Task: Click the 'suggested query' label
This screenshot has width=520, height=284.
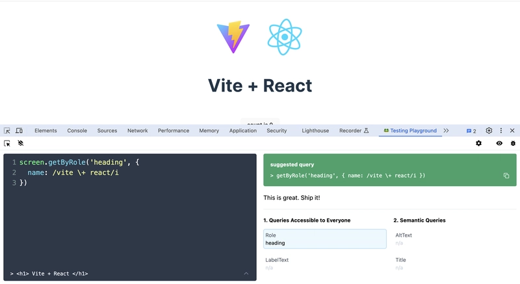Action: (x=292, y=164)
